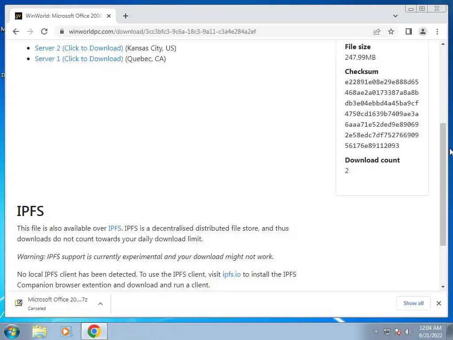Image resolution: width=453 pixels, height=340 pixels.
Task: Click the forward navigation arrow
Action: point(30,31)
